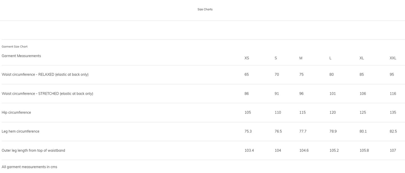The height and width of the screenshot is (173, 405).
Task: Select outer leg length value 103.4 for XS
Action: 249,150
